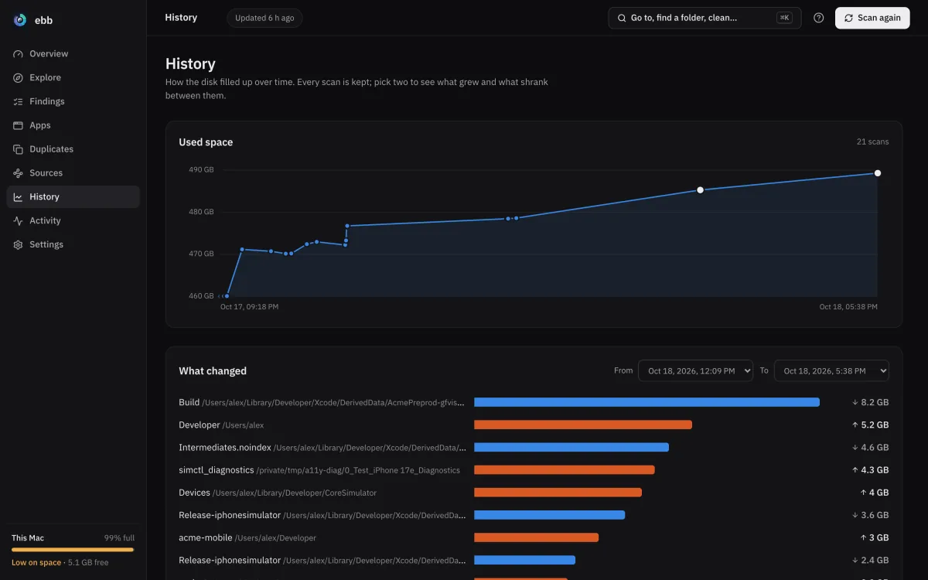Click the Low on space warning text
The height and width of the screenshot is (580, 928).
[36, 563]
